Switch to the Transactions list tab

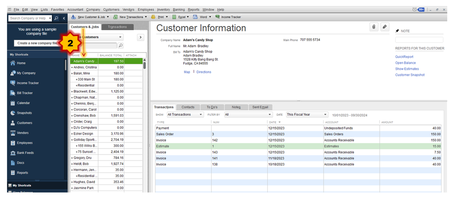(x=117, y=27)
